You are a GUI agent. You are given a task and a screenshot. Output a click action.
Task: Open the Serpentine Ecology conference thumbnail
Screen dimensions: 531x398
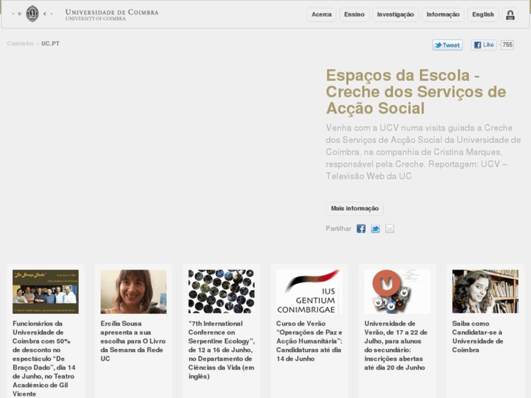[221, 291]
